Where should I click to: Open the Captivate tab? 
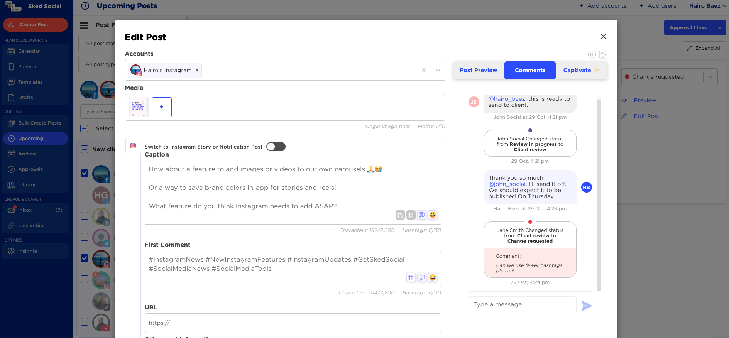(x=582, y=70)
